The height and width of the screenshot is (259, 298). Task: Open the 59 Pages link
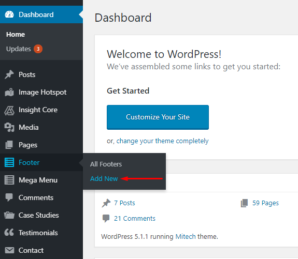tap(265, 203)
